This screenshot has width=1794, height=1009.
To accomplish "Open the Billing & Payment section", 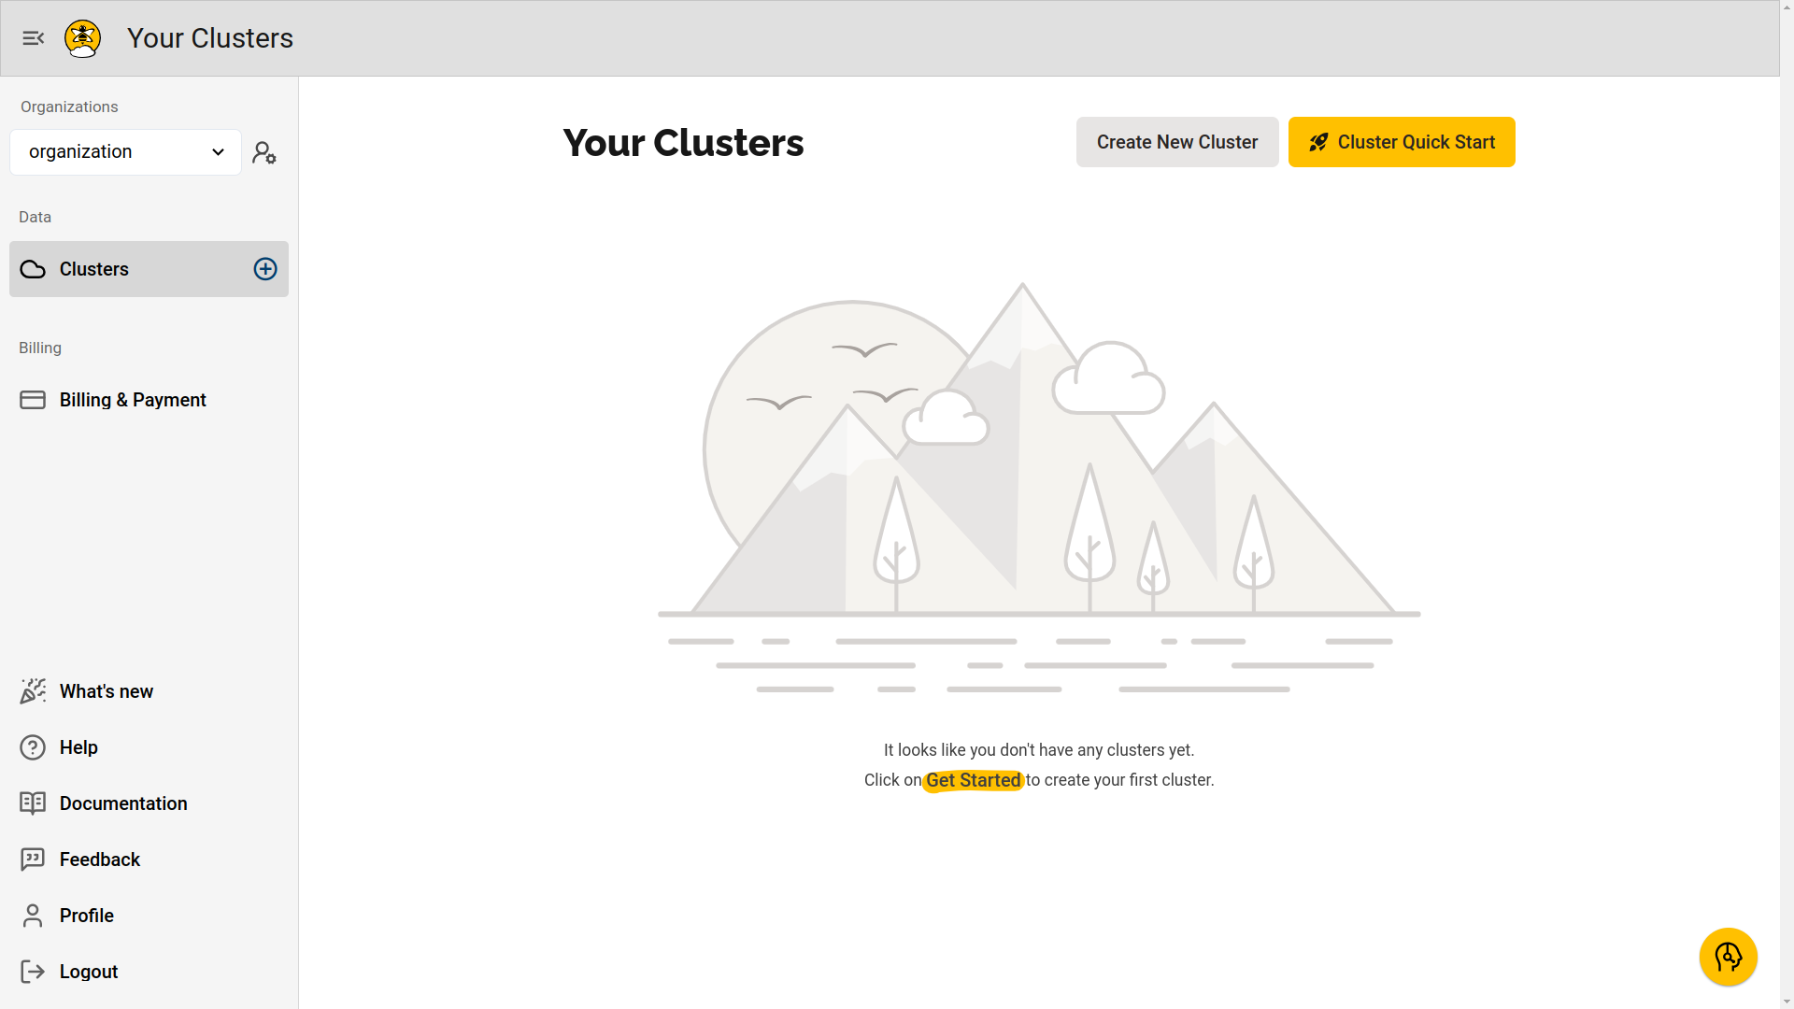I will 133,399.
